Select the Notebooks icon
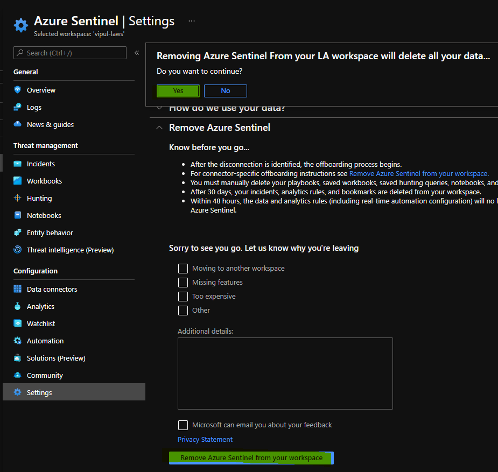The height and width of the screenshot is (472, 498). (x=18, y=215)
